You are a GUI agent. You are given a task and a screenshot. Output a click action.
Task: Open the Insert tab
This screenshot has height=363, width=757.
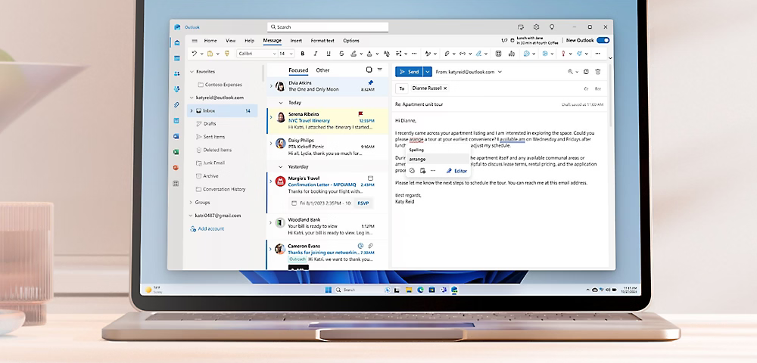coord(296,41)
